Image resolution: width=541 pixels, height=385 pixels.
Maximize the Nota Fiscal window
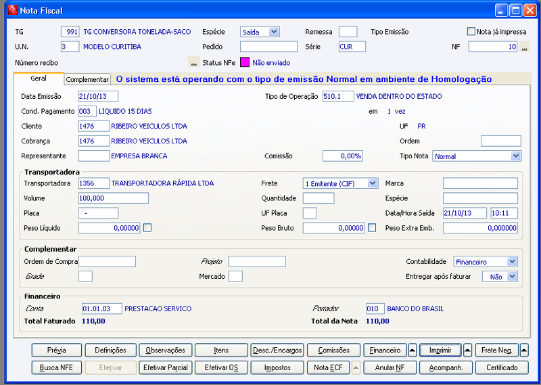(516, 10)
